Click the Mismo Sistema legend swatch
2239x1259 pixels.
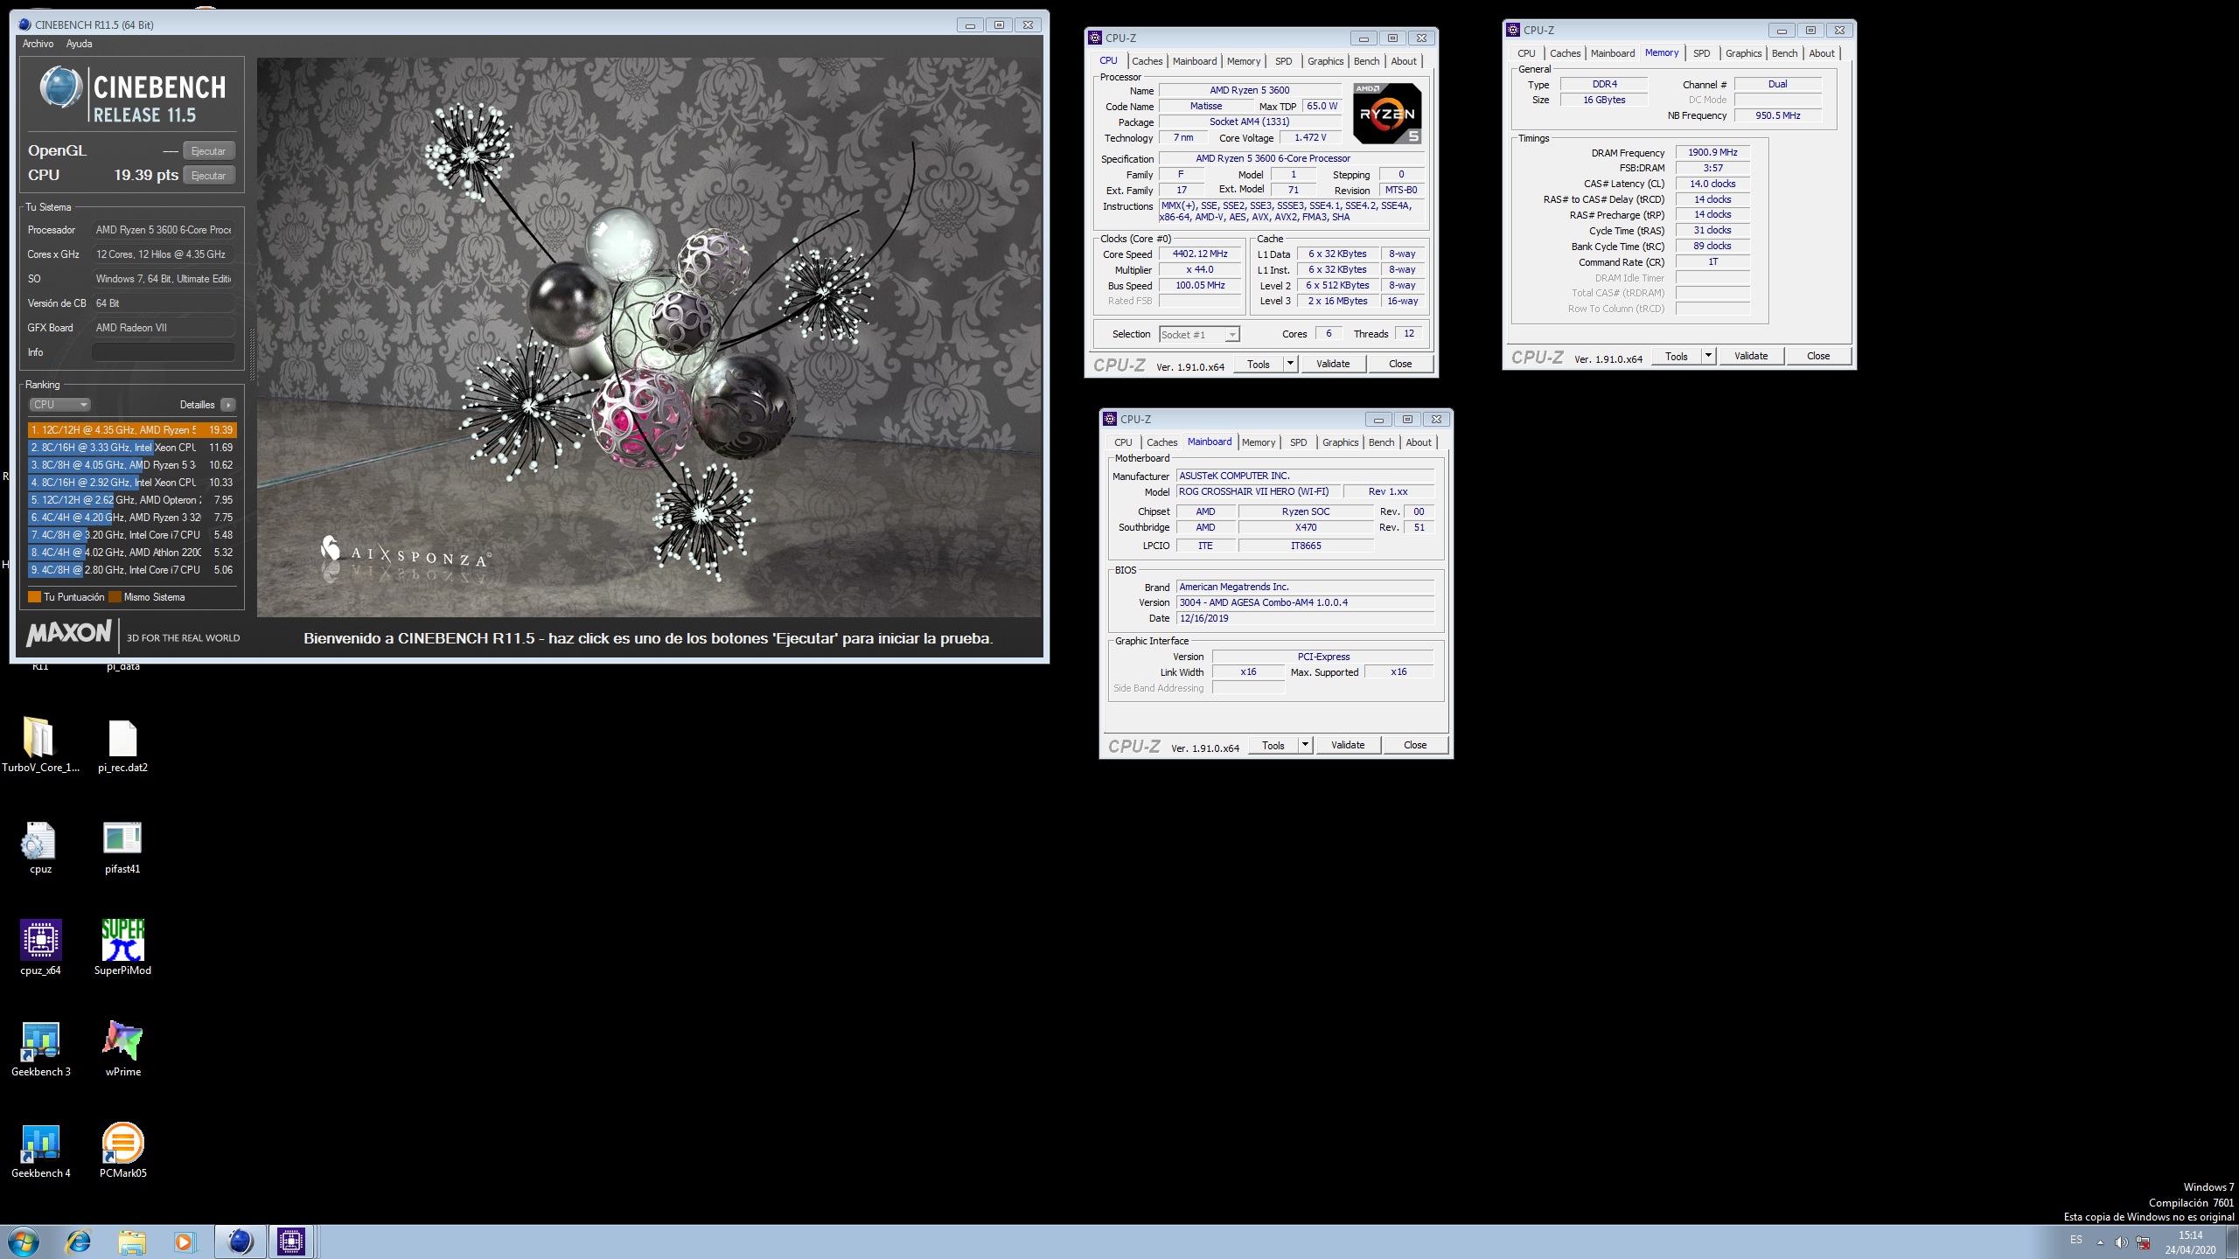[x=115, y=597]
